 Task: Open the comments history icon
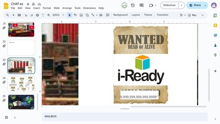pyautogui.click(x=142, y=5)
